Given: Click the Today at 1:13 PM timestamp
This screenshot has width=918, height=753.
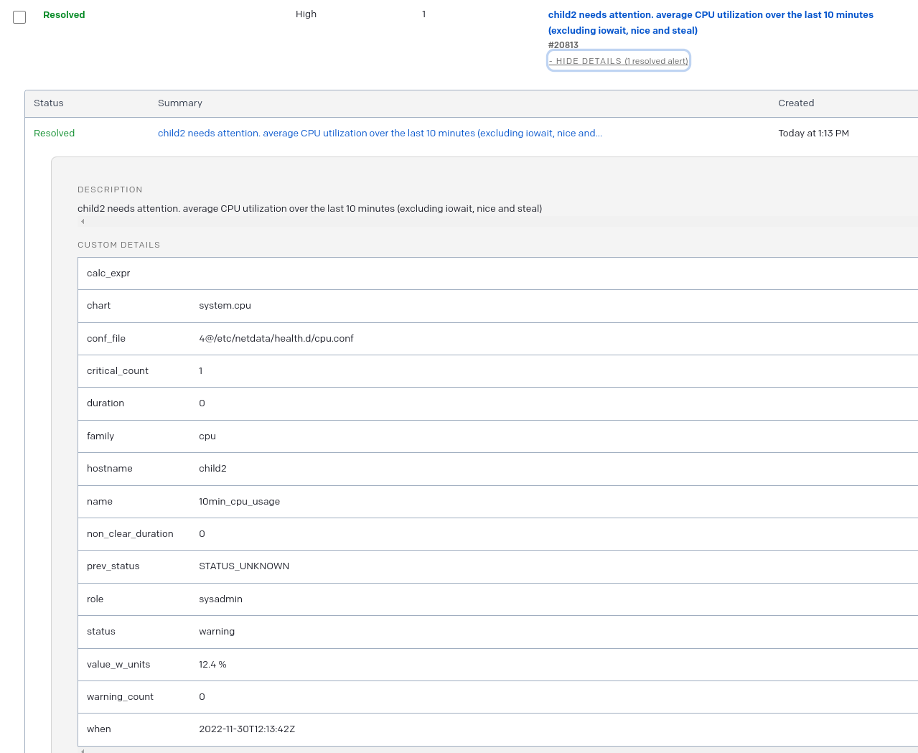Looking at the screenshot, I should click(x=813, y=133).
